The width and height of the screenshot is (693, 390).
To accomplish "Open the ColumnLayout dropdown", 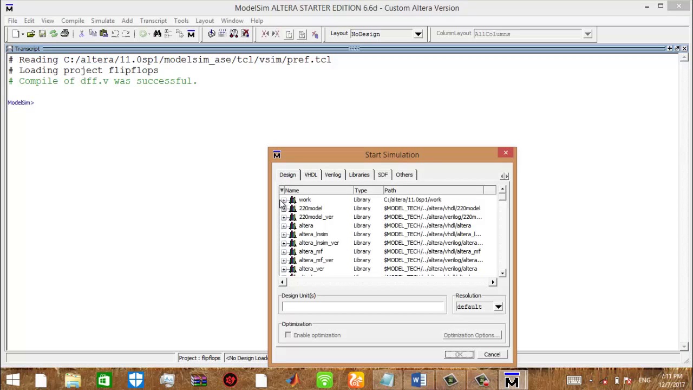I will click(x=587, y=34).
